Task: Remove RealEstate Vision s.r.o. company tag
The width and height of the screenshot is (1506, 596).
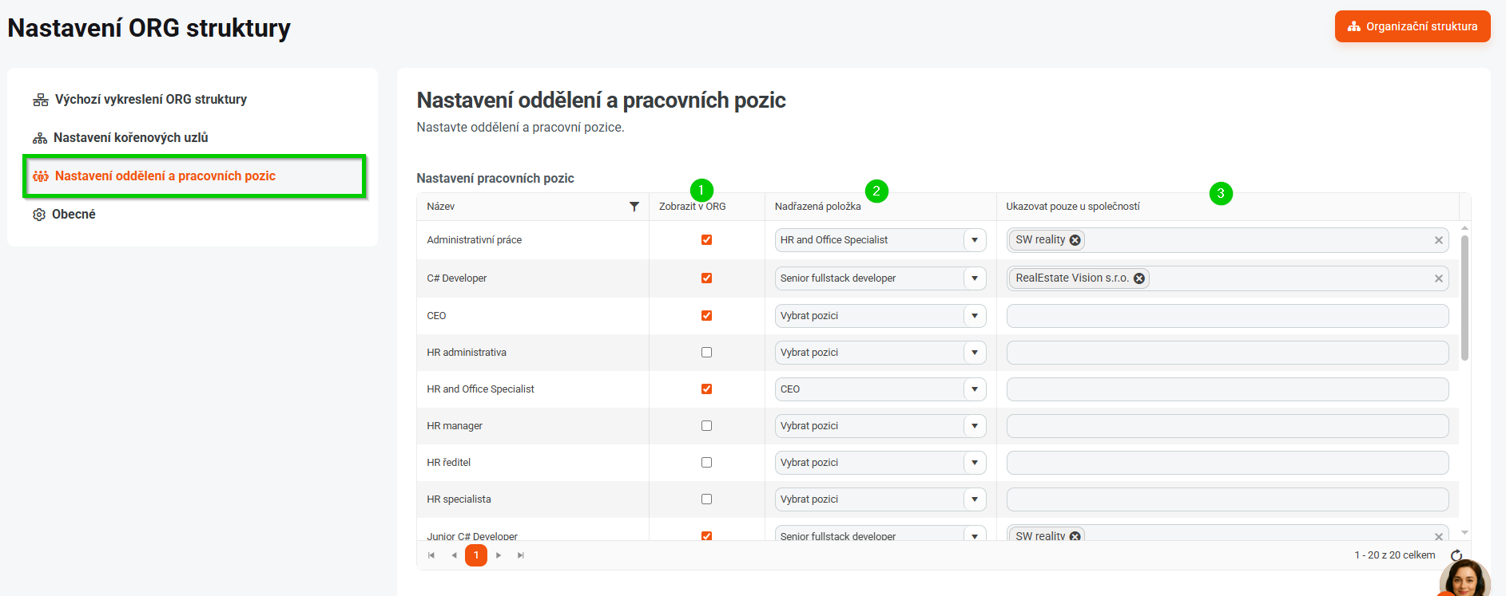Action: pos(1139,278)
